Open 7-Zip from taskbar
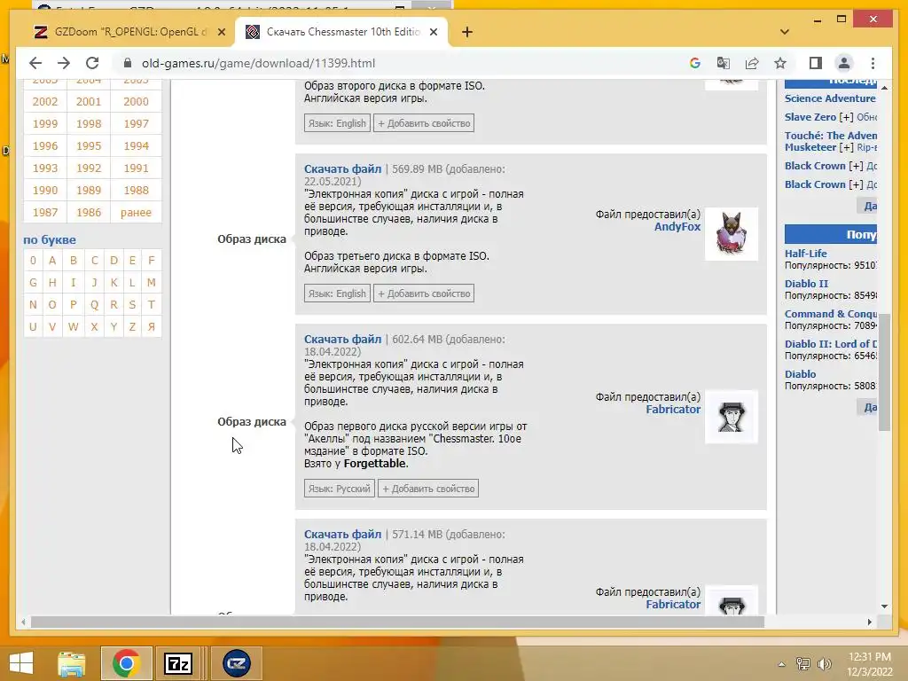Viewport: 908px width, 681px height. 177,663
